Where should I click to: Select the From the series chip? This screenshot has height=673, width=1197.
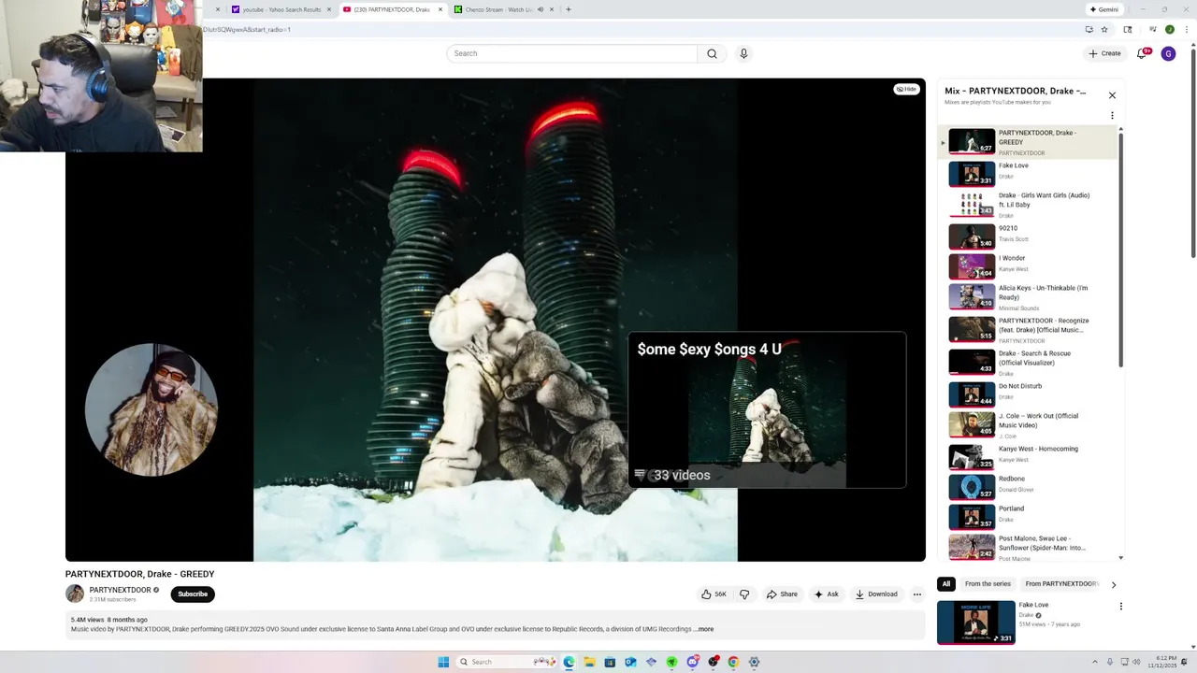tap(988, 584)
